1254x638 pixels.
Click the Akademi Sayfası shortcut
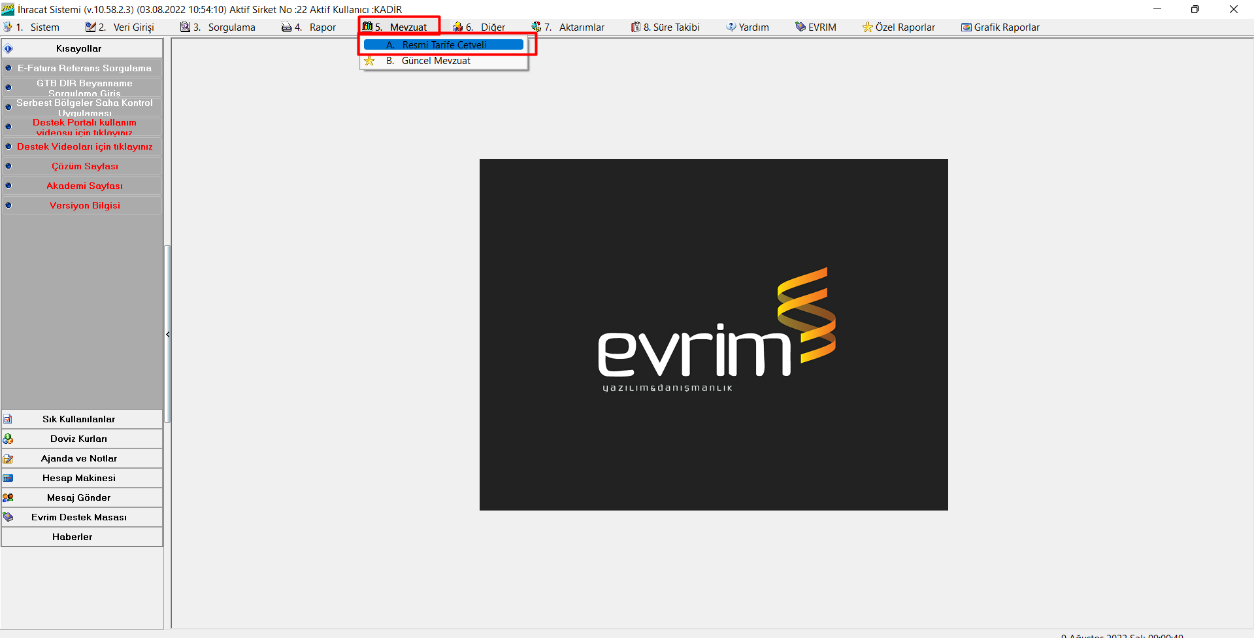click(x=84, y=186)
